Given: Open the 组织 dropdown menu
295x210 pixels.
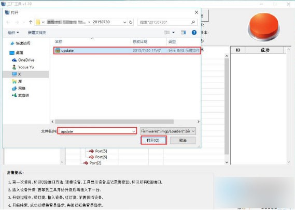Looking at the screenshot, I should pos(13,33).
